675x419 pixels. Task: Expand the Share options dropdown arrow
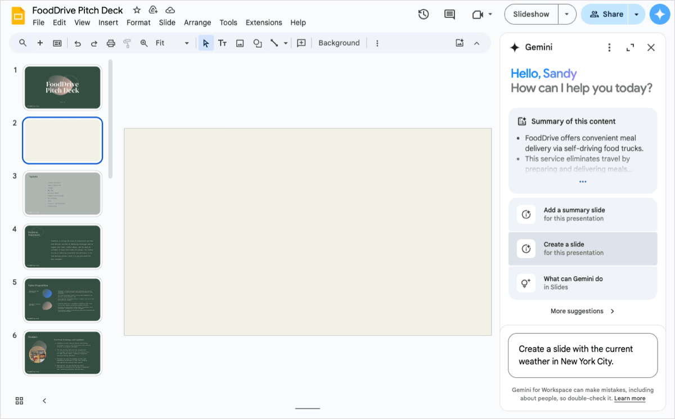pyautogui.click(x=636, y=15)
